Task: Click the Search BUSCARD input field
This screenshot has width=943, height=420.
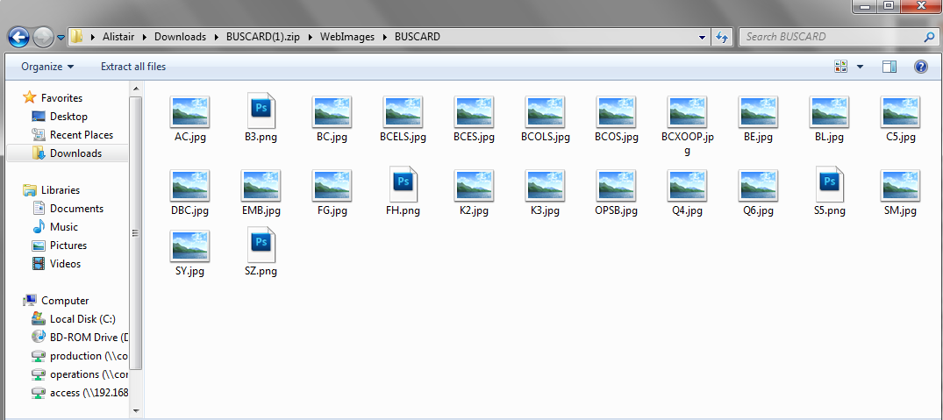Action: [829, 37]
